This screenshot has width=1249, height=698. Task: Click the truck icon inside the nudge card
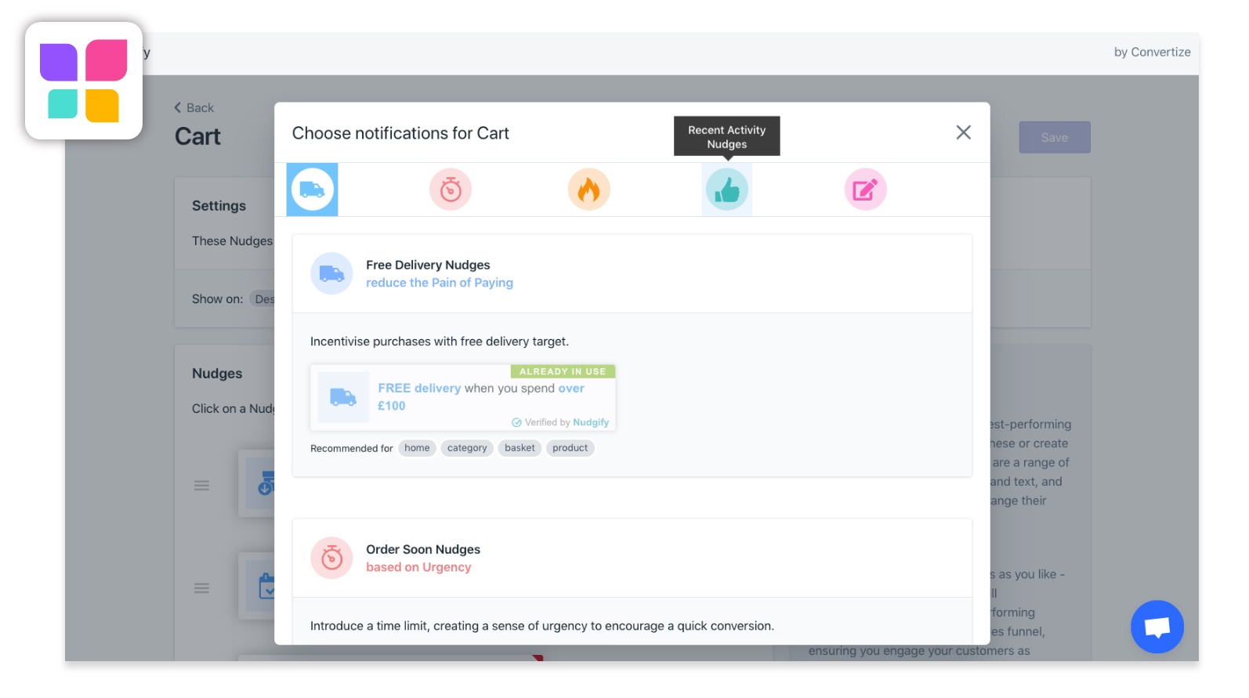tap(343, 397)
